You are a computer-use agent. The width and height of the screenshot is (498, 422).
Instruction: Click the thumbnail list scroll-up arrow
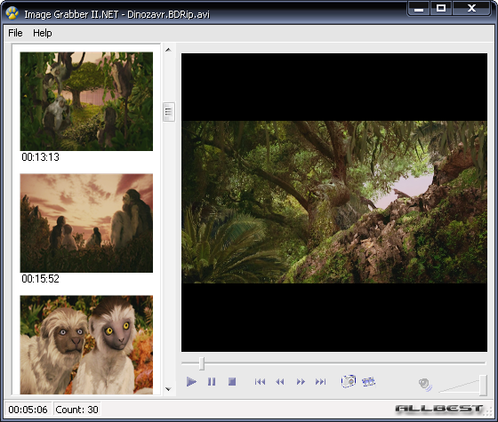[168, 50]
